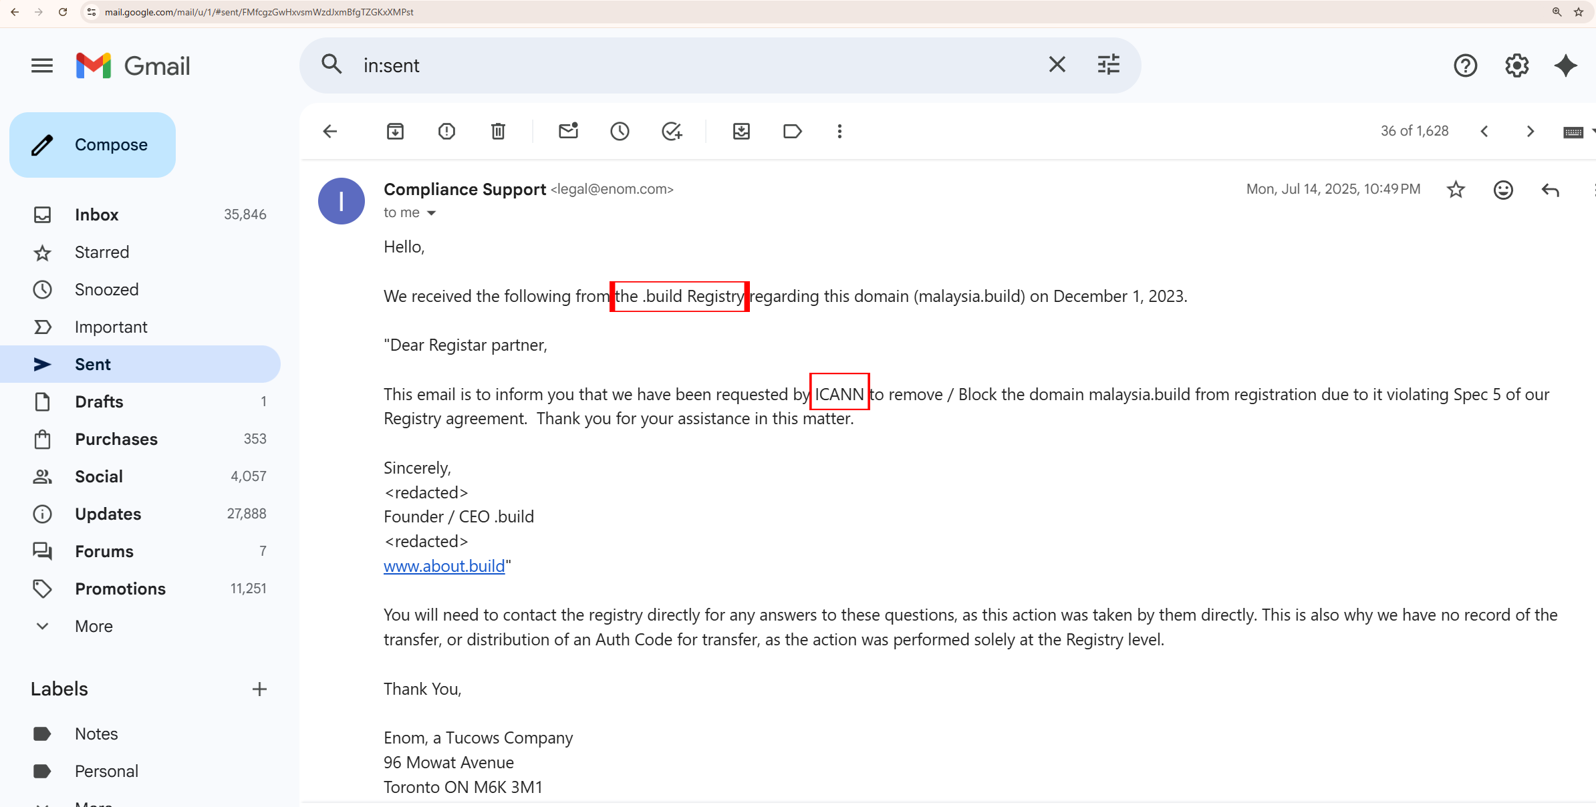Image resolution: width=1596 pixels, height=807 pixels.
Task: Click the '36 of 1,628' counter
Action: [1414, 131]
